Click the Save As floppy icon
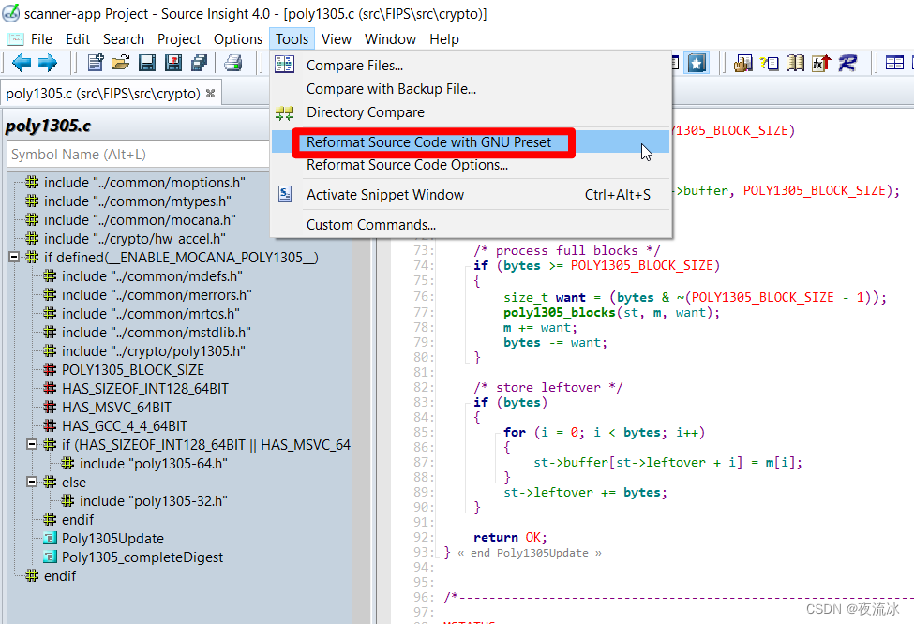 point(173,63)
